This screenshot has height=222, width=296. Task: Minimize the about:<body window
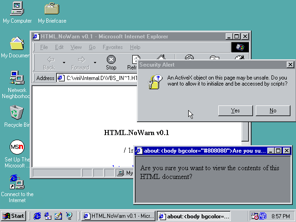tap(271, 151)
